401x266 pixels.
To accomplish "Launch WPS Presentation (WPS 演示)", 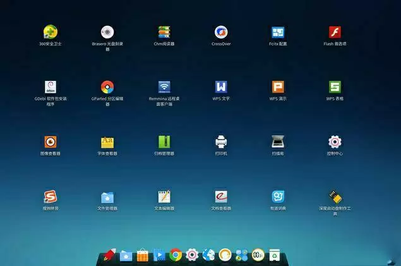I will [x=278, y=87].
